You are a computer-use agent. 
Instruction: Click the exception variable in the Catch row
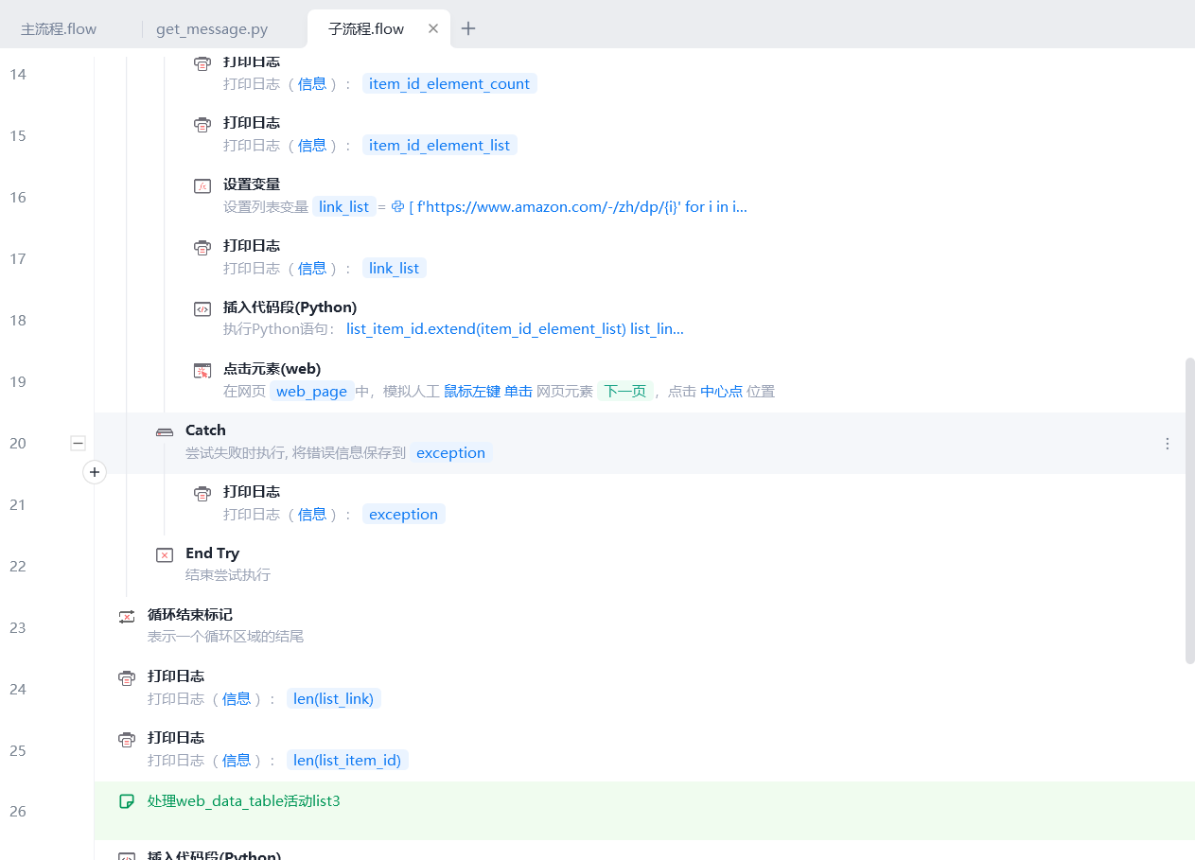[x=450, y=453]
